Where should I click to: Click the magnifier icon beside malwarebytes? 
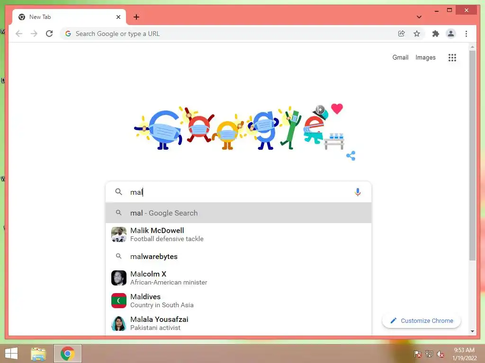tap(119, 256)
